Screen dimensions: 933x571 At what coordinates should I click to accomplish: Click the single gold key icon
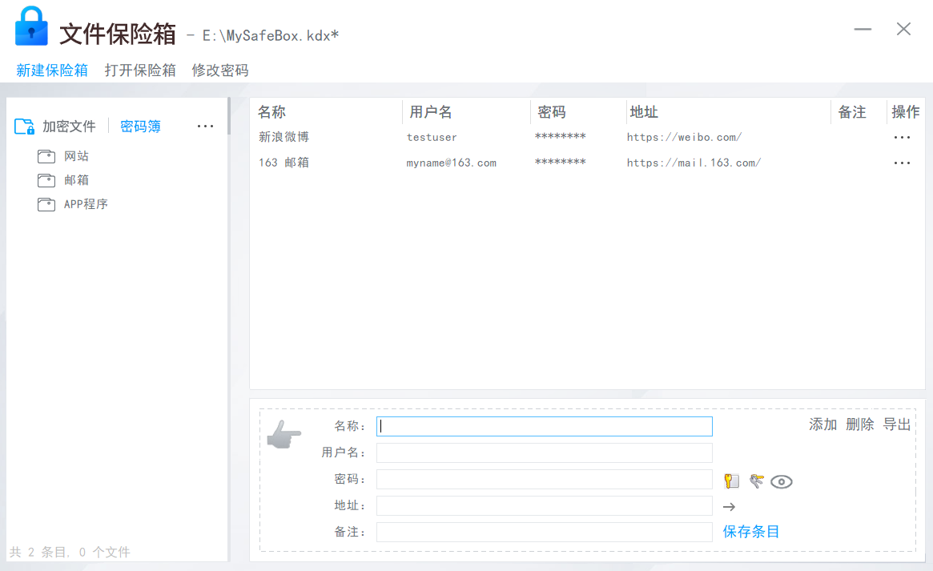tap(731, 481)
